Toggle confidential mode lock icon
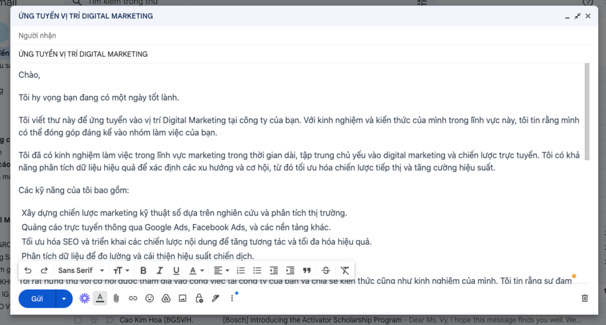This screenshot has height=325, width=606. 199,298
